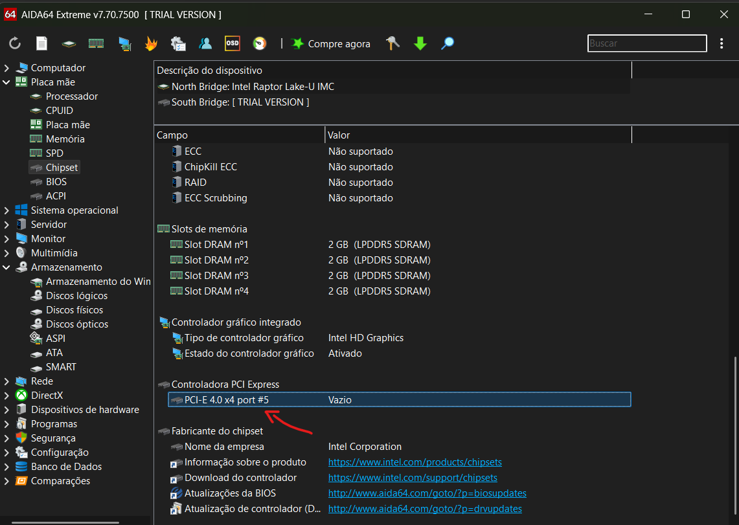Select ACPI in the tree
The width and height of the screenshot is (739, 525).
56,196
